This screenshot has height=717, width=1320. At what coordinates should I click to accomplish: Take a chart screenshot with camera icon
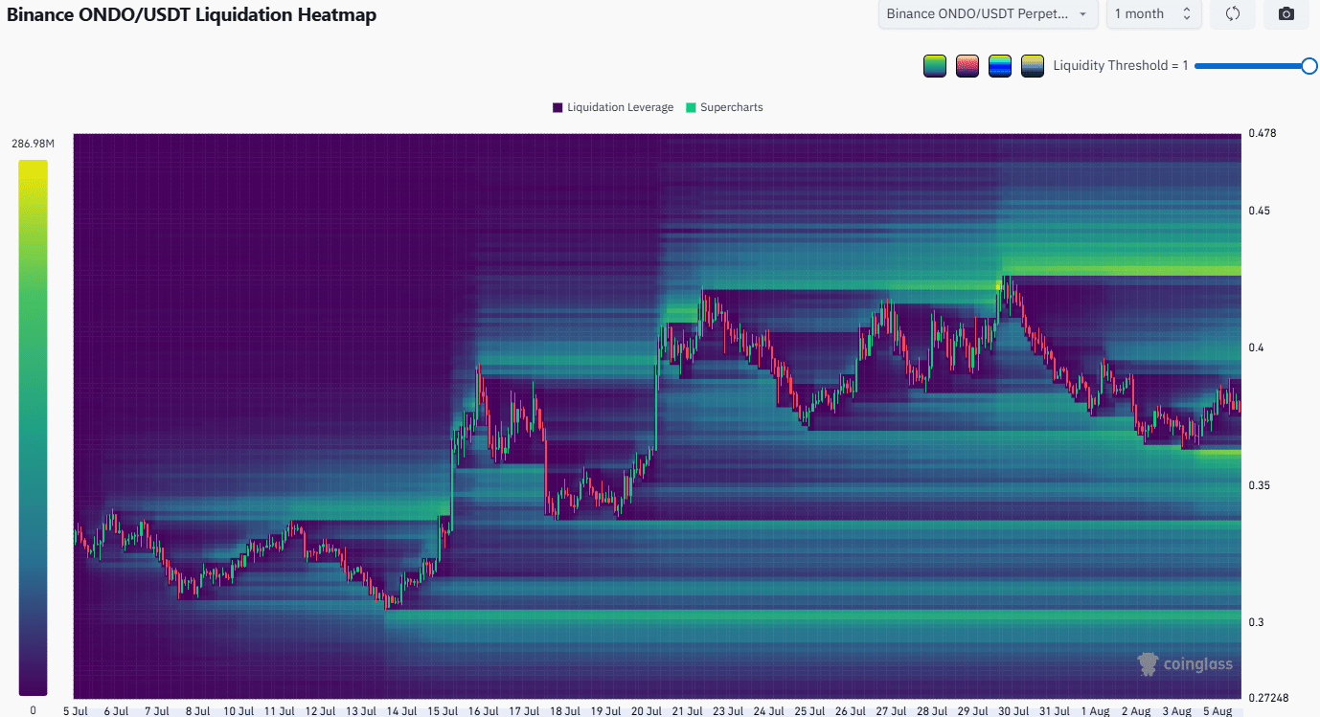point(1286,13)
